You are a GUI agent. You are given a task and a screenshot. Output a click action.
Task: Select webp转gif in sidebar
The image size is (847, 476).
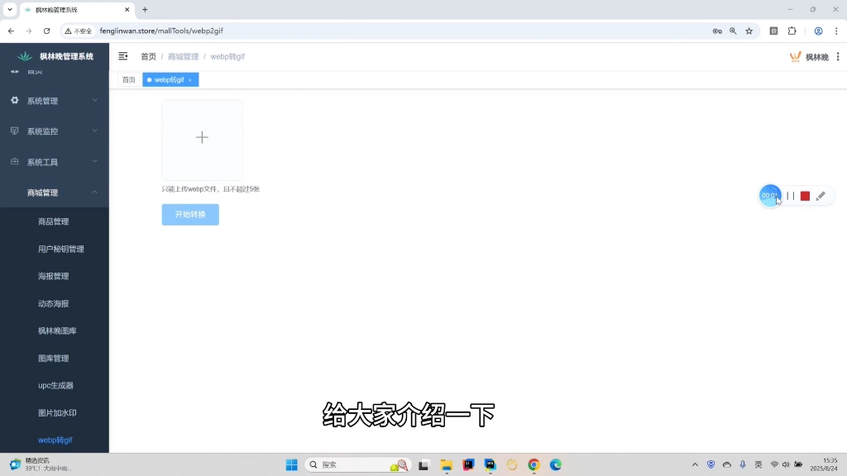coord(54,440)
